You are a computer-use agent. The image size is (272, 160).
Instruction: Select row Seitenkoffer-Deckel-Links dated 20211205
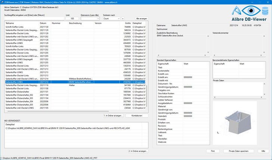75,53
